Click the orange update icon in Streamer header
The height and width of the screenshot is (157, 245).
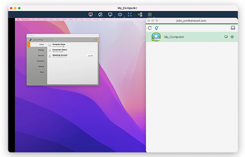(x=96, y=40)
